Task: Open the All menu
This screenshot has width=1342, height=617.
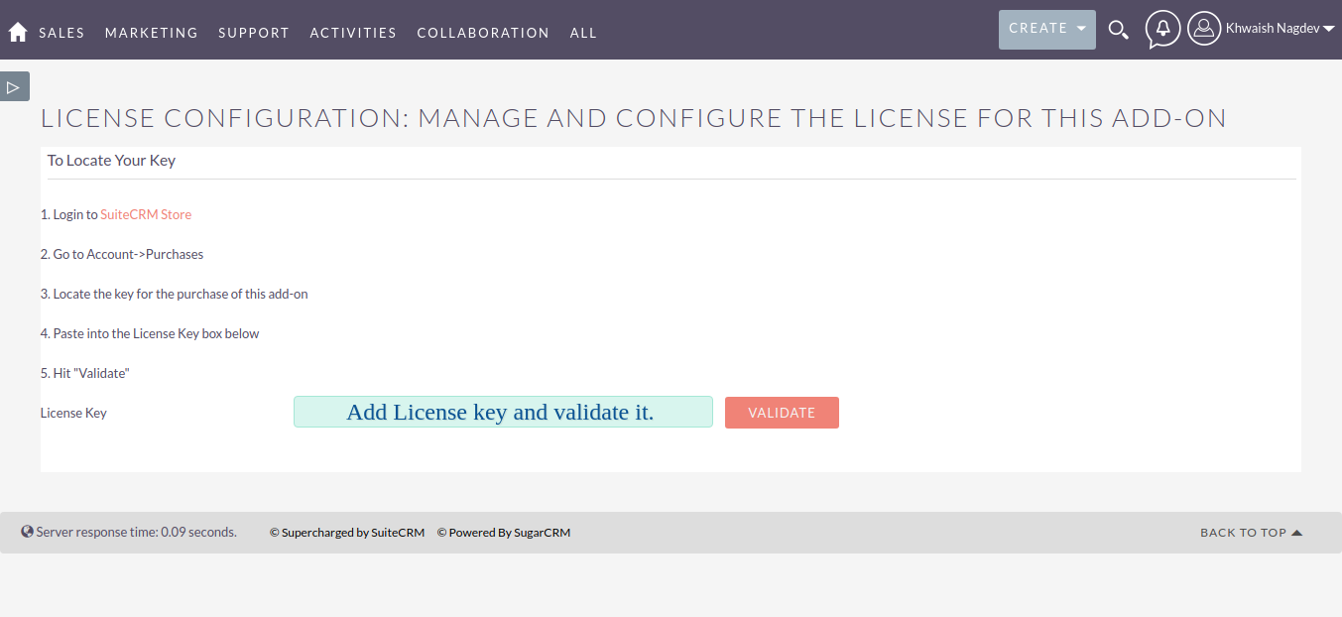Action: coord(583,33)
